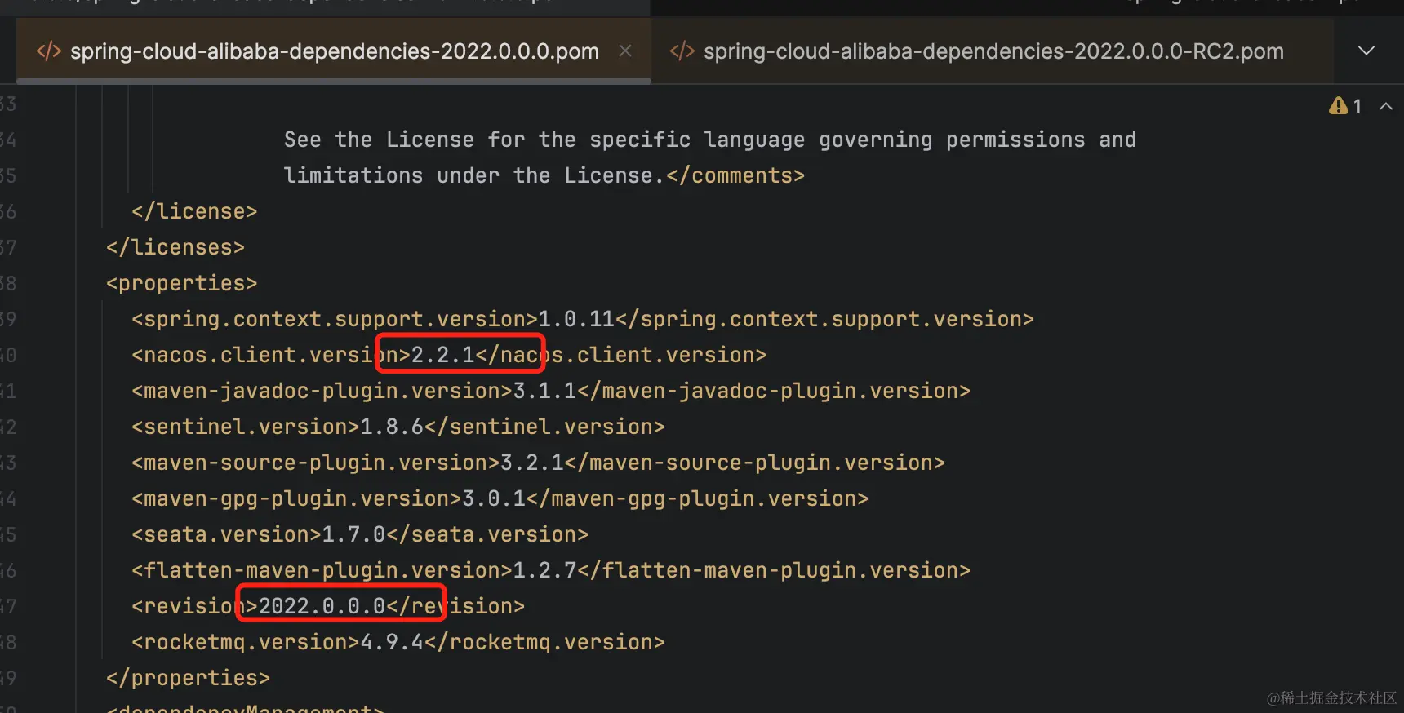Click the rocketmq.version value 4.9.4

[392, 642]
